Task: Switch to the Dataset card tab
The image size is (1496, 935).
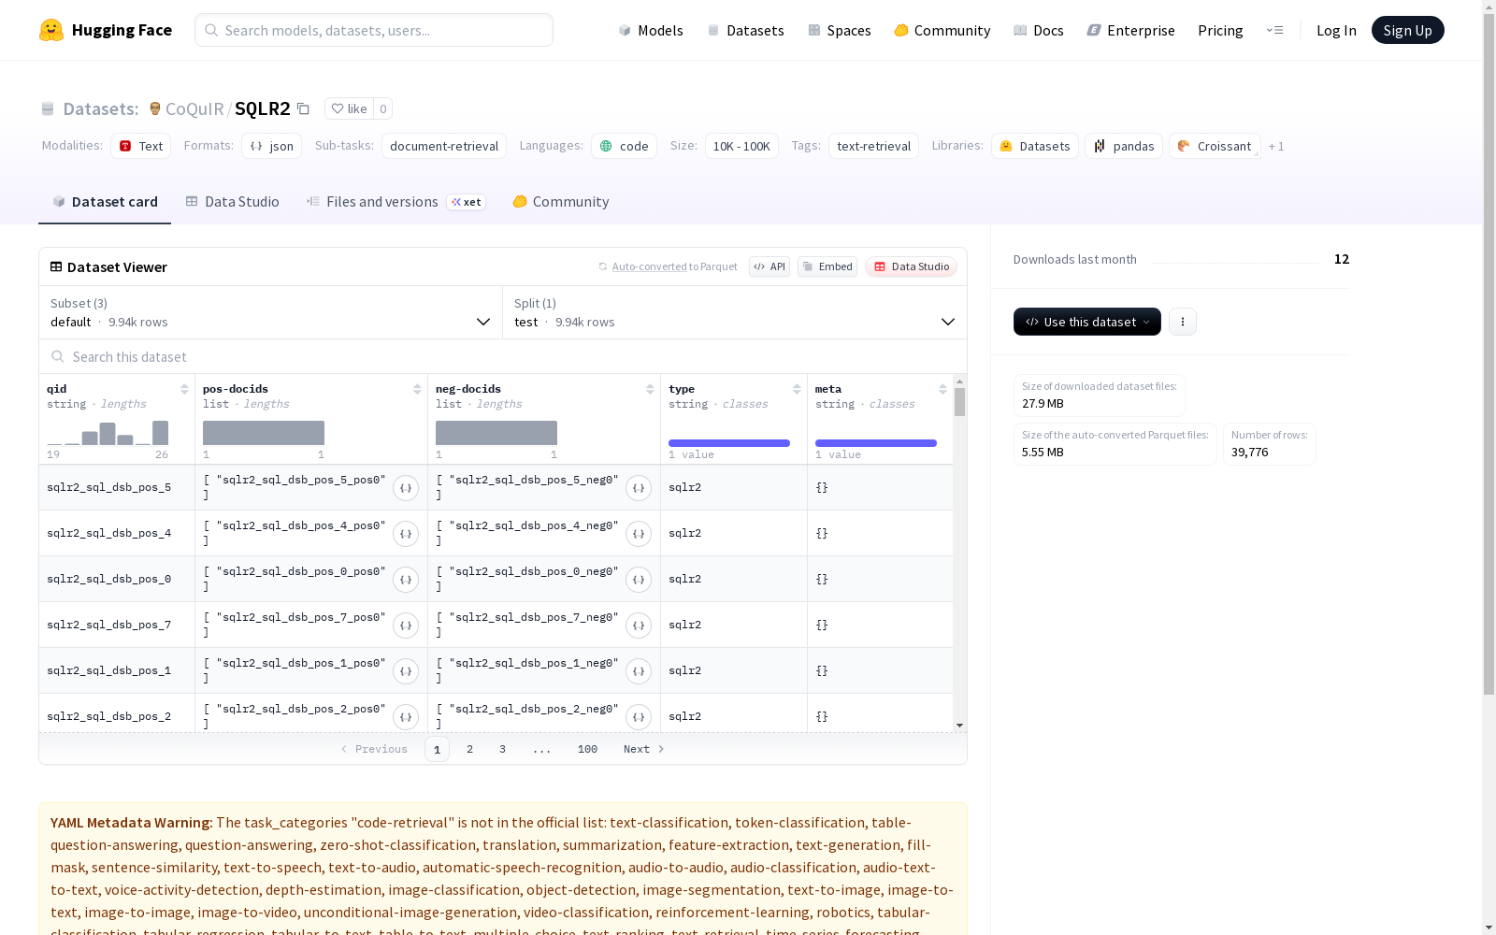Action: coord(105,202)
